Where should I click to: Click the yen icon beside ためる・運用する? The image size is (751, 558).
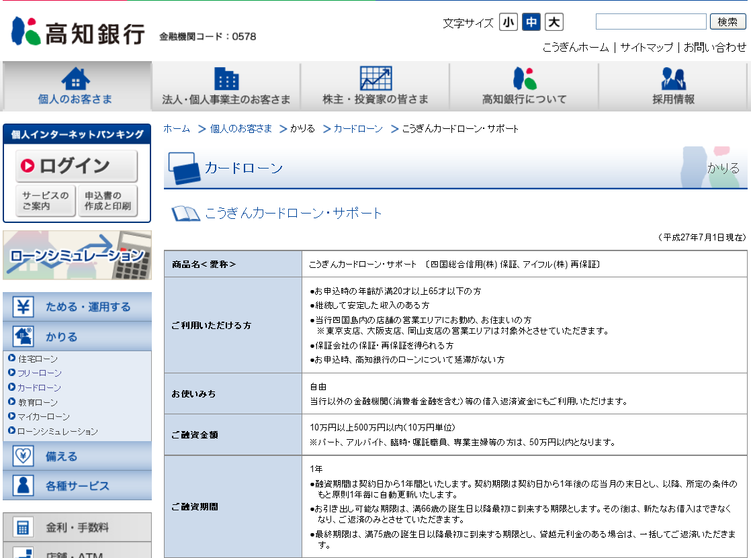click(23, 307)
